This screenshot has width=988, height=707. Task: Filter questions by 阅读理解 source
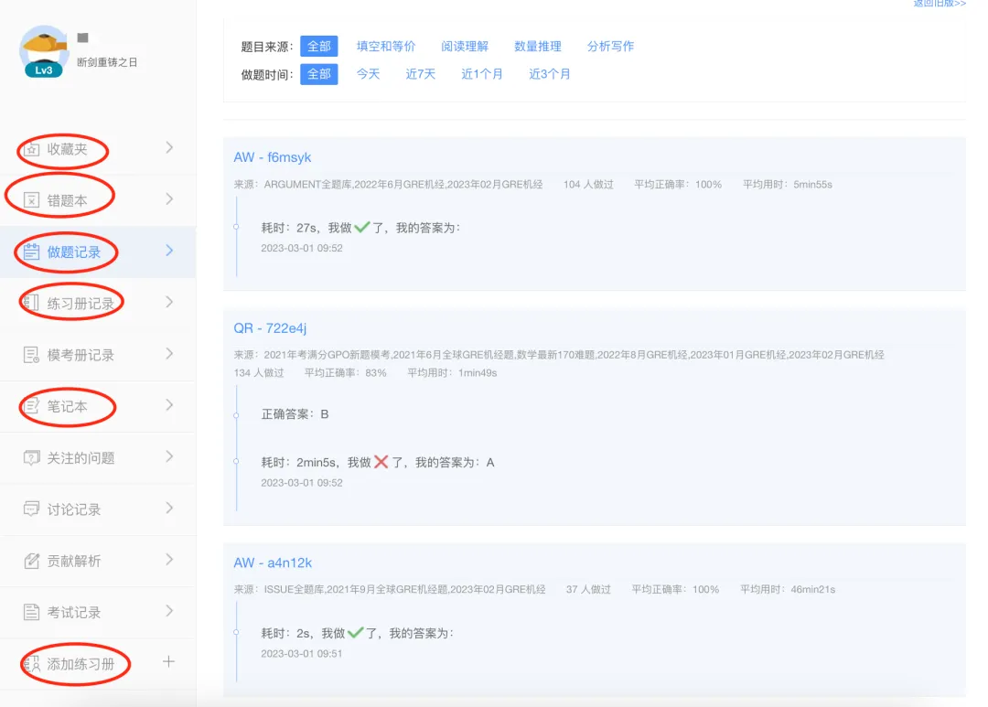coord(465,46)
